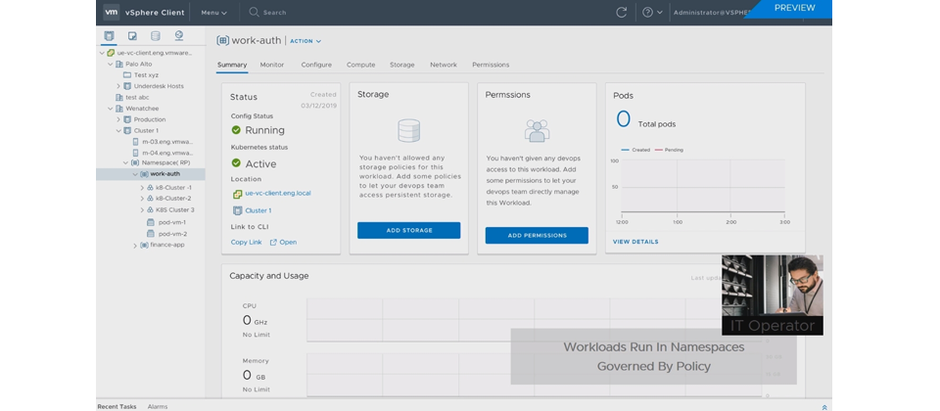Click the Test xyz folder icon
This screenshot has width=940, height=411.
tap(127, 75)
